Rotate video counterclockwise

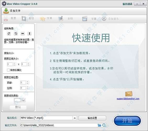pyautogui.click(x=16, y=34)
